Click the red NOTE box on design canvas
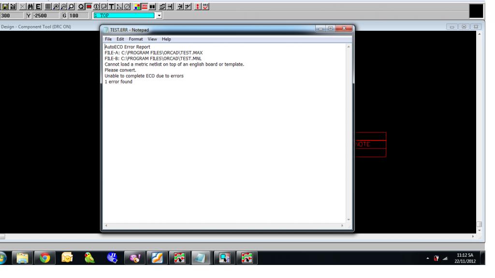Image resolution: width=495 pixels, height=278 pixels. click(371, 144)
